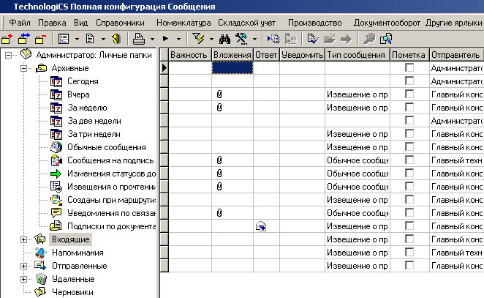This screenshot has width=484, height=298.
Task: Select the Подписки по документам icon
Action: (56, 226)
